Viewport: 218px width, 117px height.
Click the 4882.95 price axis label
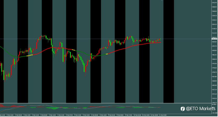(x=215, y=55)
